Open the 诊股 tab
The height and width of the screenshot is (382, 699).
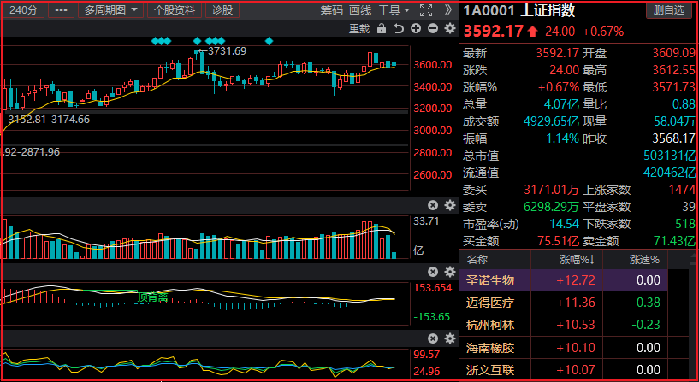pos(222,10)
